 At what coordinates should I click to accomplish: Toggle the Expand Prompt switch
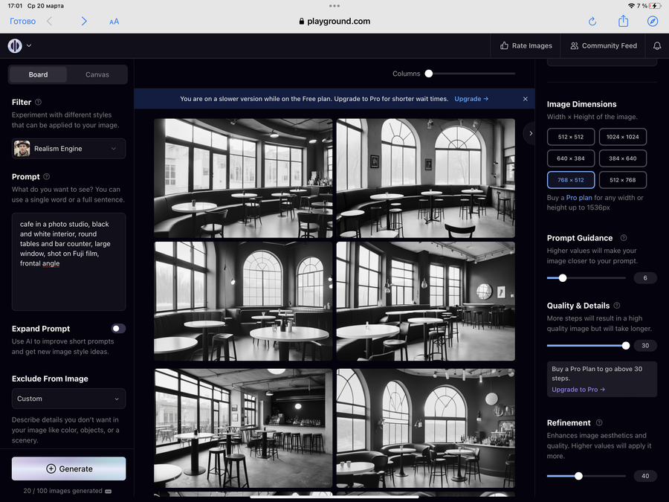[118, 328]
